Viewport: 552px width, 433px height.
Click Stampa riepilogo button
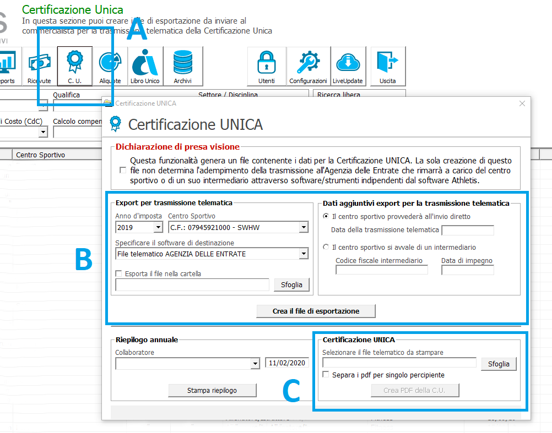(212, 390)
